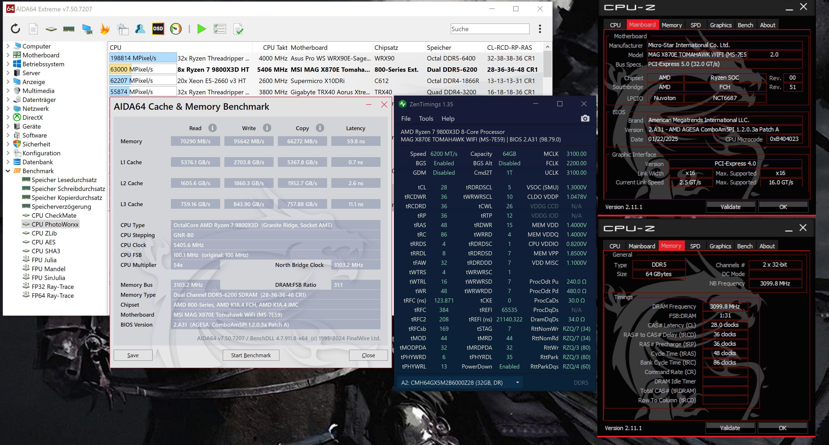
Task: Click the gauge SensorPanel toolbar icon
Action: [176, 29]
